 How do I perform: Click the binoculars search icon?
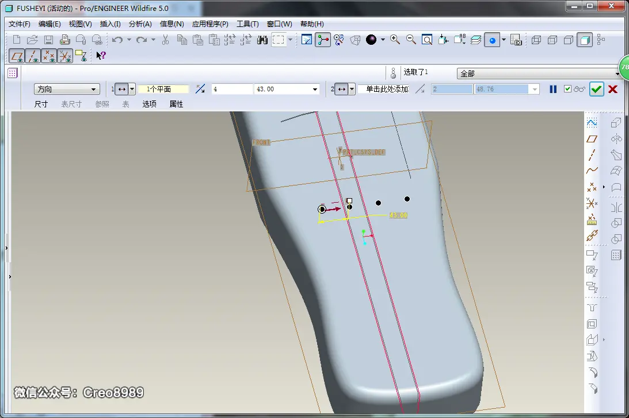pos(262,40)
